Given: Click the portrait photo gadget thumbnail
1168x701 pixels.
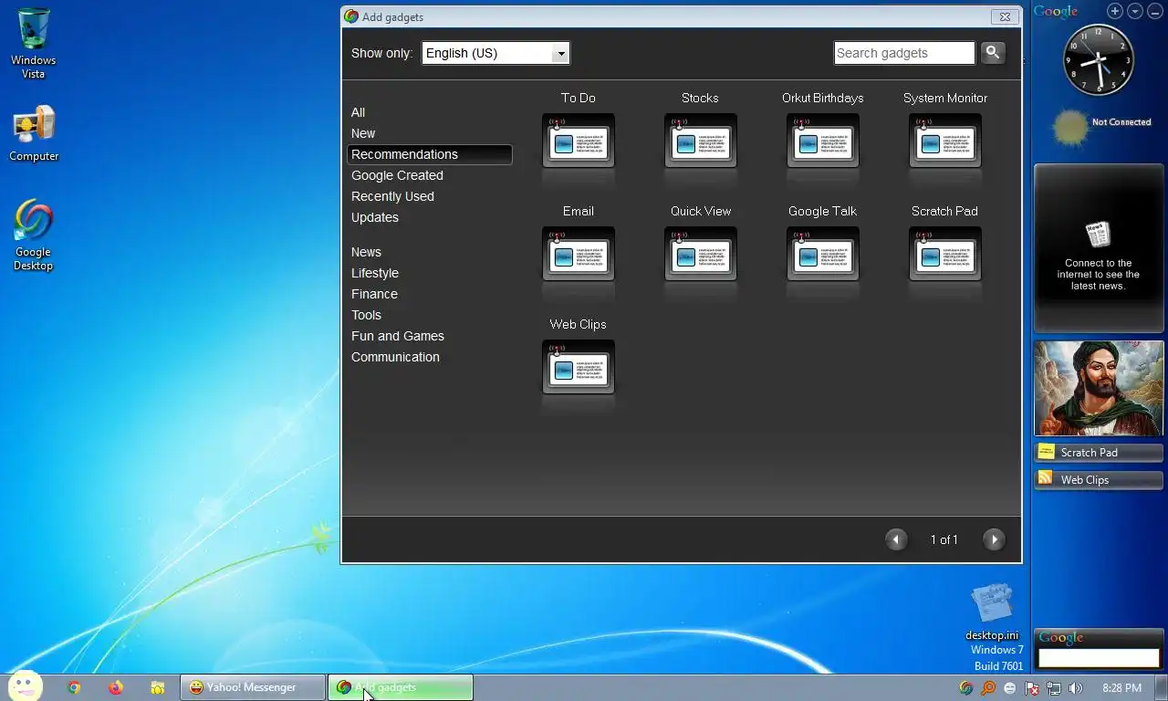Looking at the screenshot, I should coord(1099,388).
